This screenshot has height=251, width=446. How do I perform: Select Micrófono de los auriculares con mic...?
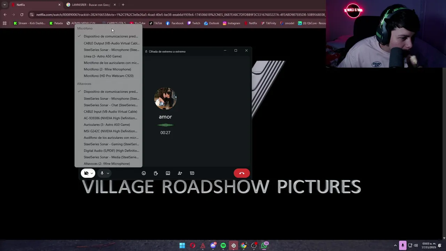pyautogui.click(x=108, y=63)
